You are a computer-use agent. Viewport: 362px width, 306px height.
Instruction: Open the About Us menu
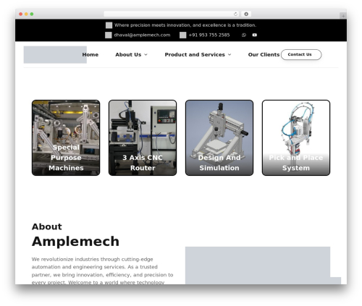click(128, 55)
